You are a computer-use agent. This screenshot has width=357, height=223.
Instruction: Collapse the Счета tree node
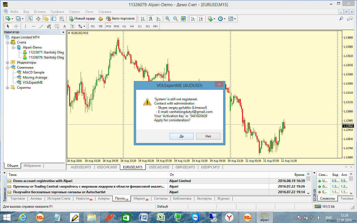tap(8, 42)
